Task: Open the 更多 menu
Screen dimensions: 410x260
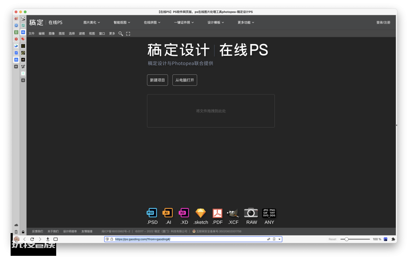Action: [112, 33]
